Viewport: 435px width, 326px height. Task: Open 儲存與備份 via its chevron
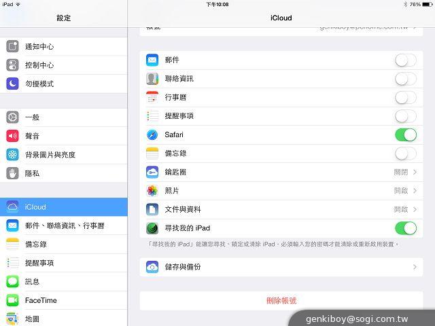point(415,267)
